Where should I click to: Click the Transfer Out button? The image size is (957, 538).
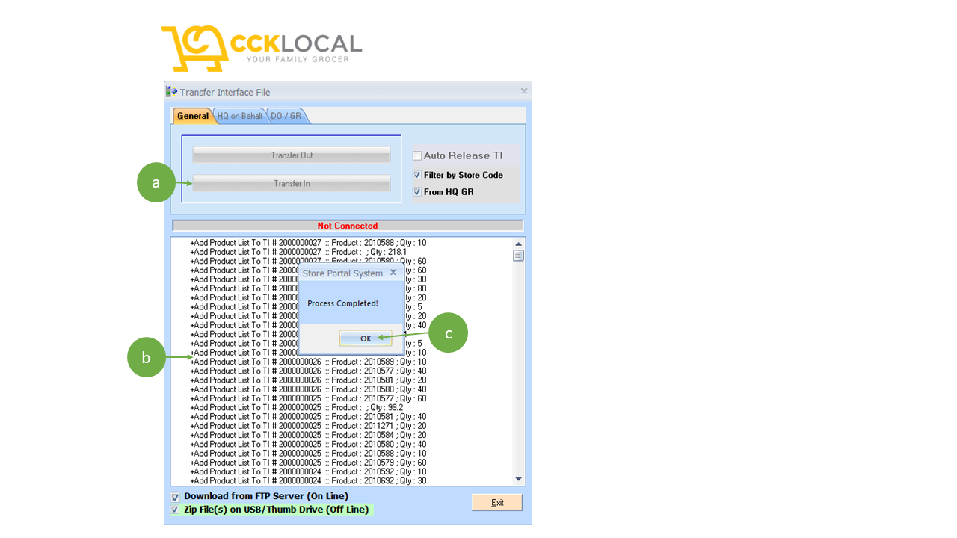pyautogui.click(x=292, y=155)
